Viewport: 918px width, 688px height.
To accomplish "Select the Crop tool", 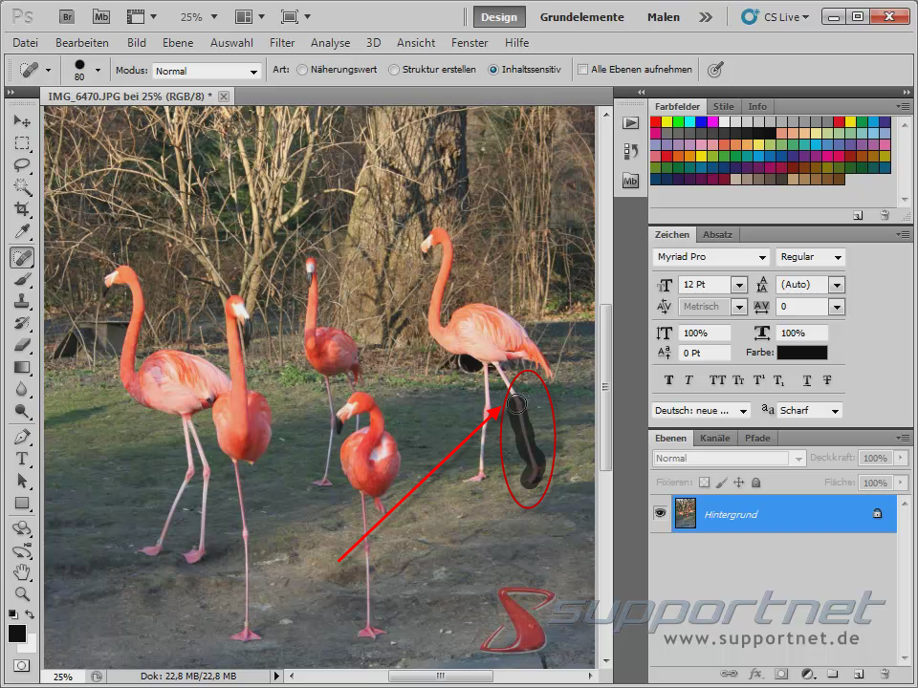I will click(21, 209).
